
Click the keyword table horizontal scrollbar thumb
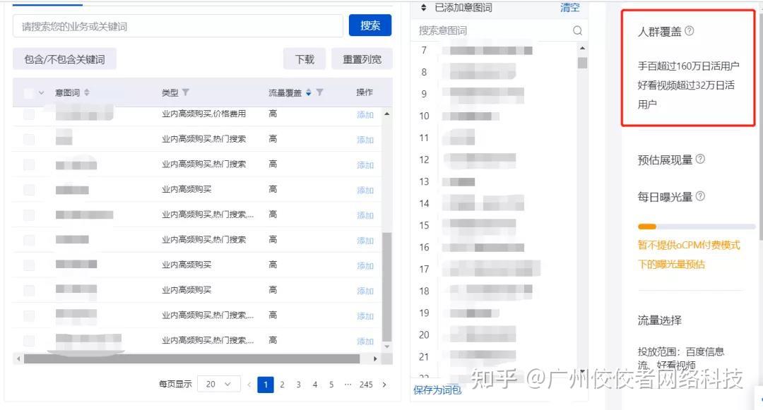point(191,359)
